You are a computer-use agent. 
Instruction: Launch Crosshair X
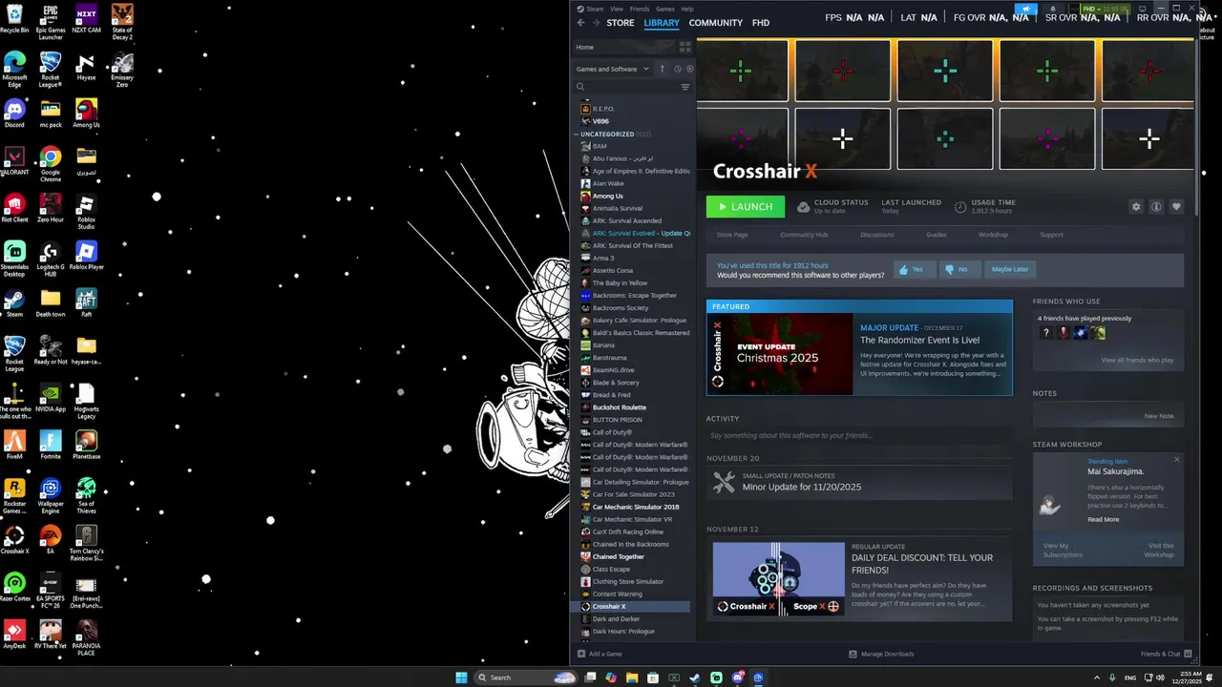pyautogui.click(x=746, y=207)
